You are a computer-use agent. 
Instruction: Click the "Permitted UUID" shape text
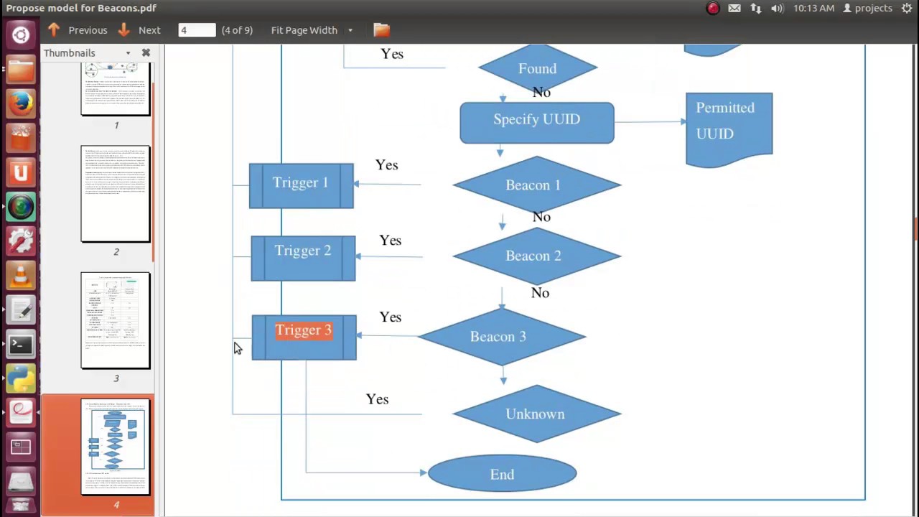(725, 121)
